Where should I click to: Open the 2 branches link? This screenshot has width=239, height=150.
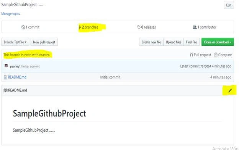(x=88, y=27)
